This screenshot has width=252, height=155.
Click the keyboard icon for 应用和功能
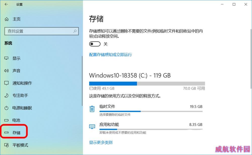(x=92, y=127)
